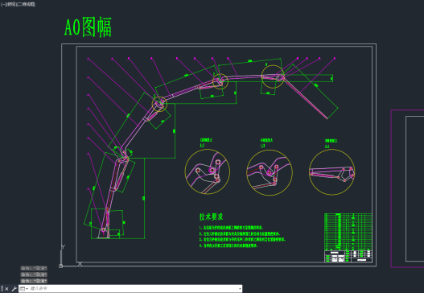Click the middle detail enlargement circle view
424x293 pixels.
270,172
